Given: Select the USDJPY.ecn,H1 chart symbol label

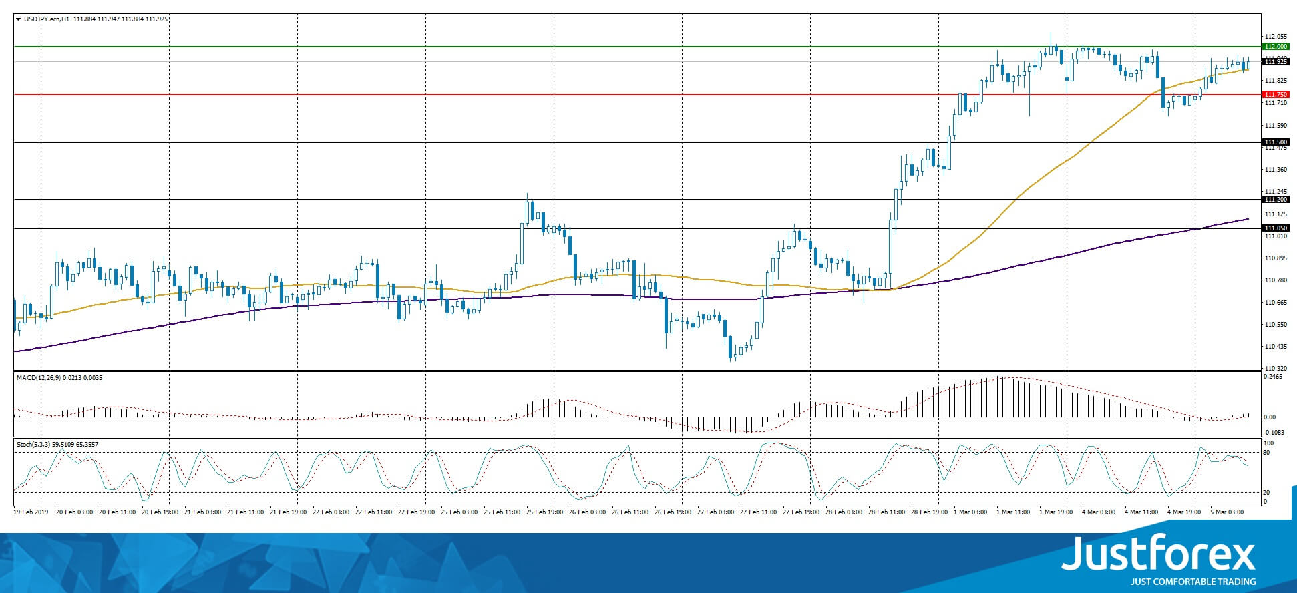Looking at the screenshot, I should [x=47, y=19].
